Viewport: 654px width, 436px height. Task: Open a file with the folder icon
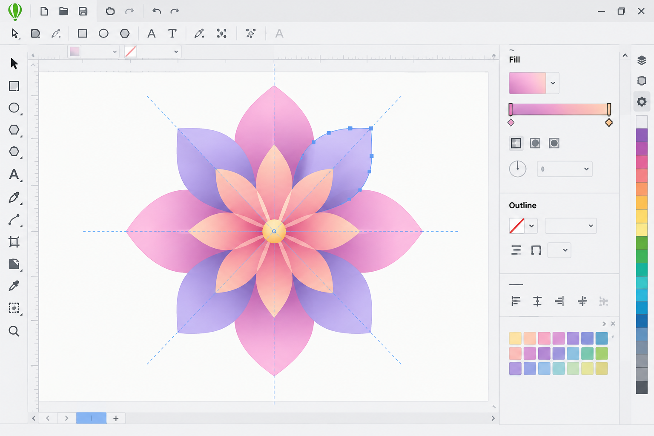click(x=63, y=11)
